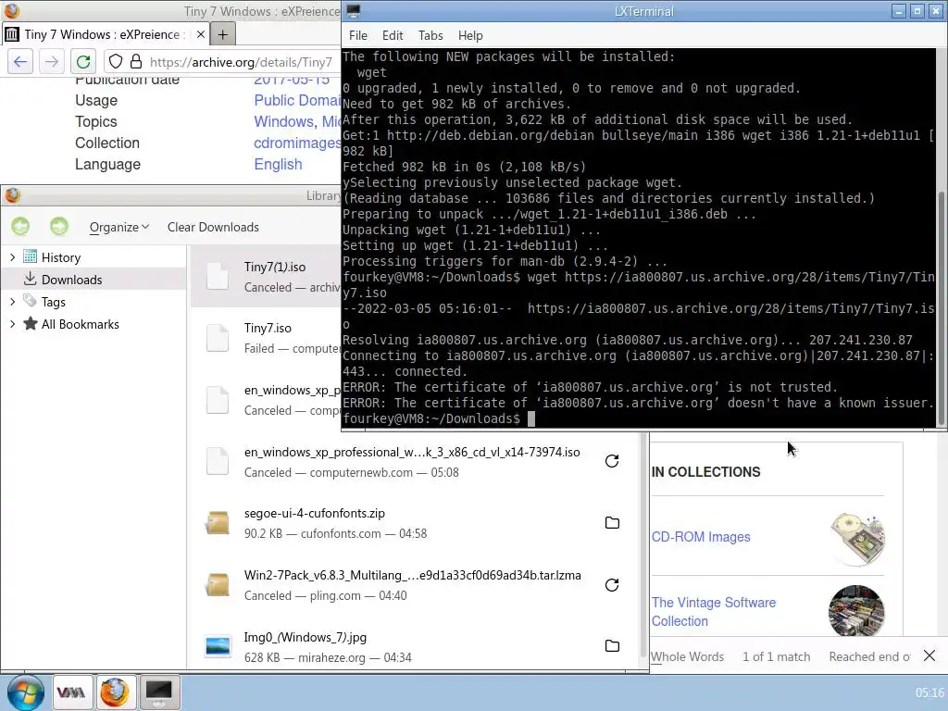
Task: Click the English language link
Action: coord(278,165)
